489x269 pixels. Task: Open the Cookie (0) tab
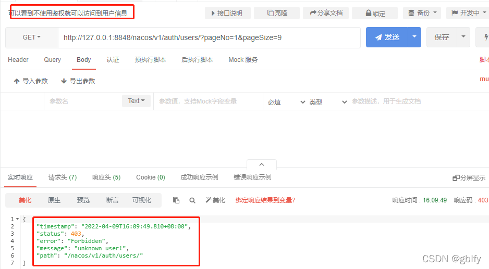151,177
